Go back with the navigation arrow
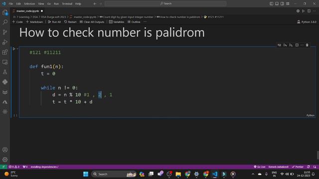319x179 pixels. click(95, 3)
